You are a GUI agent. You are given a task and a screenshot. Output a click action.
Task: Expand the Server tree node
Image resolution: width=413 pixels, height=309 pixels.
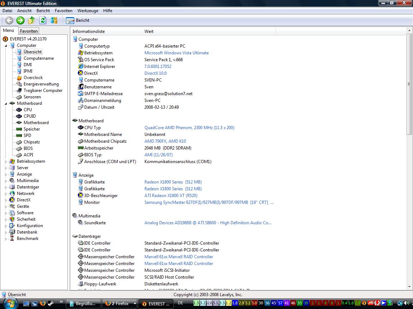click(6, 168)
